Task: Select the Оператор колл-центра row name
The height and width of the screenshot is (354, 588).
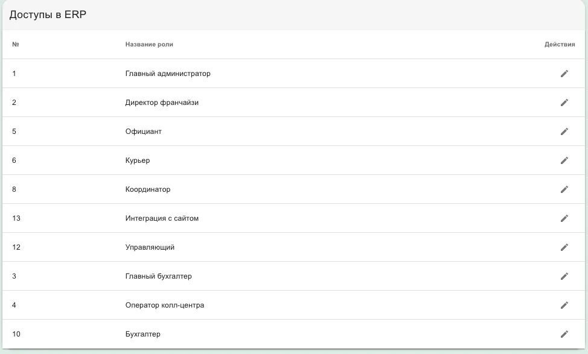Action: click(165, 305)
